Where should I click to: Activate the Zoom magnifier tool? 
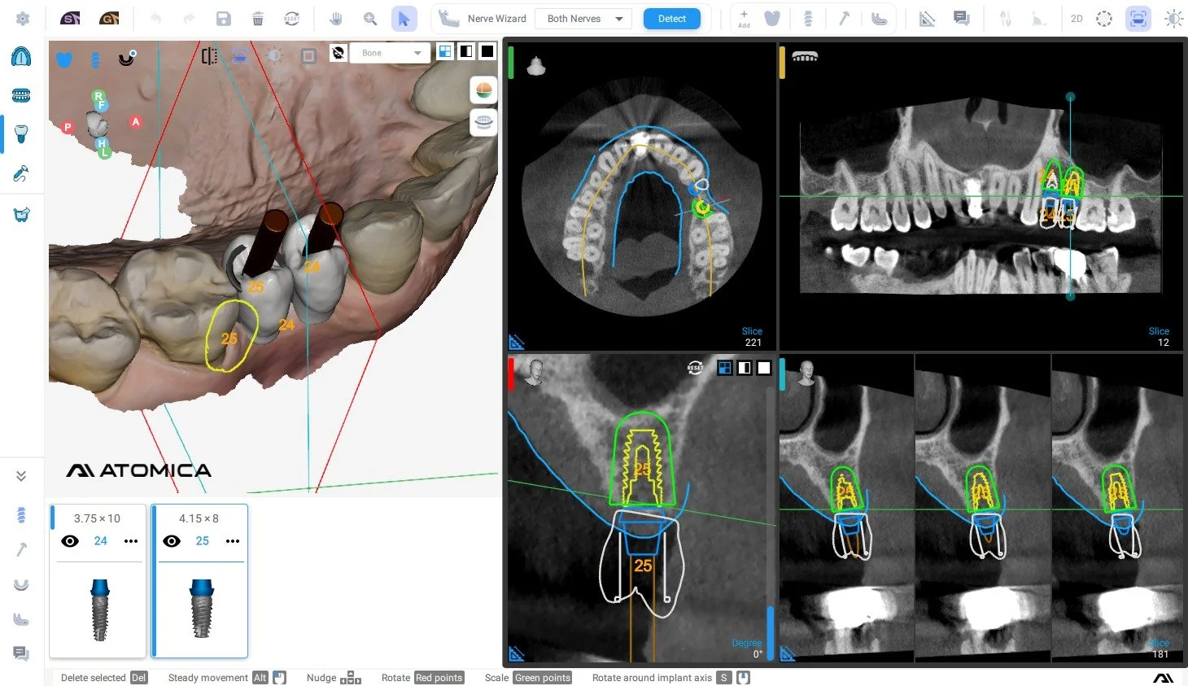click(x=370, y=18)
